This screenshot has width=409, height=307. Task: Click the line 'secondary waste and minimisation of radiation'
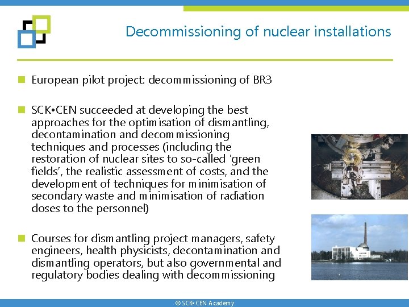coord(148,196)
